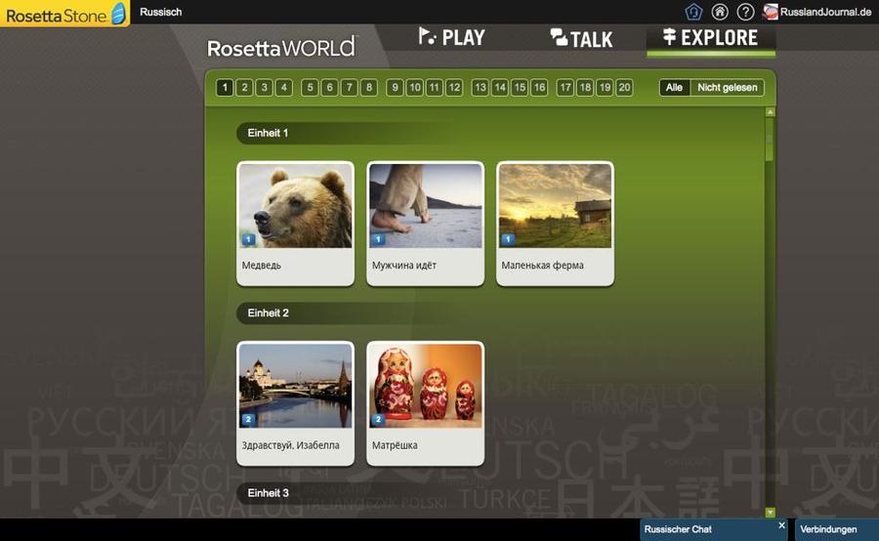
Task: Go to unit 16
Action: (539, 88)
